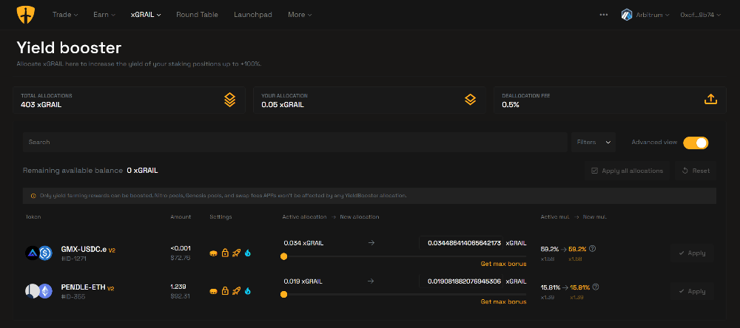
Task: Click the GMX token pair icon
Action: tap(32, 253)
